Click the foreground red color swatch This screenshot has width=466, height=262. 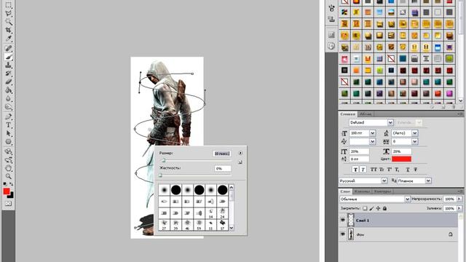pyautogui.click(x=7, y=191)
